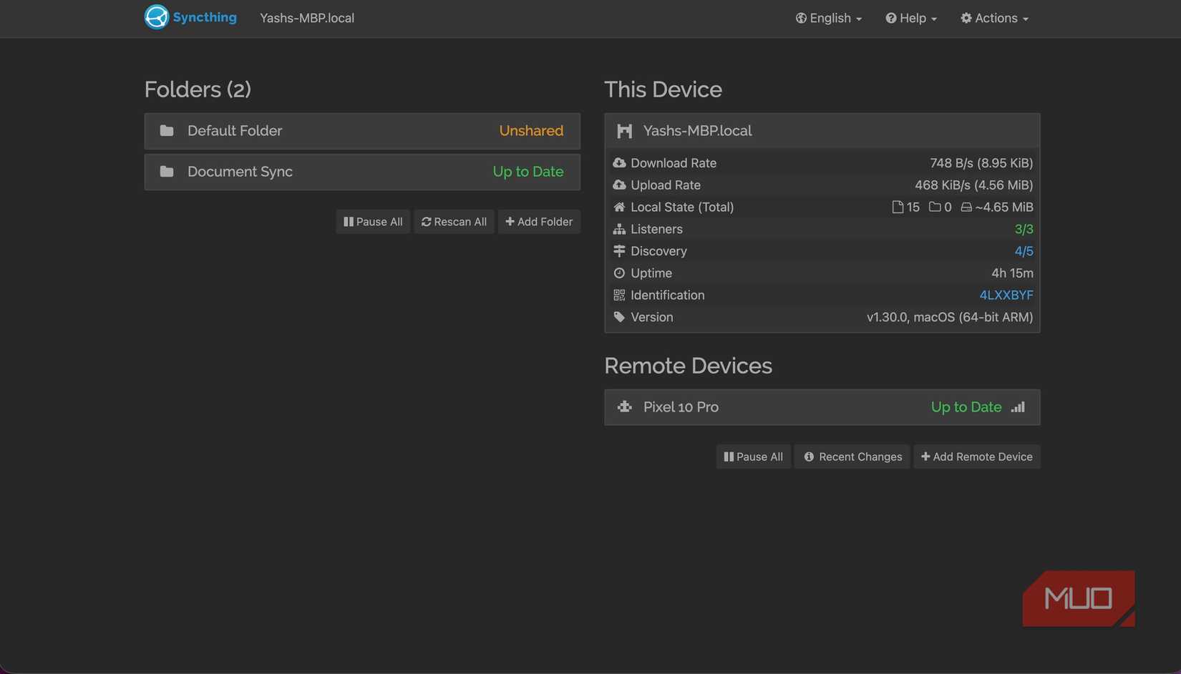Pause all remote devices
Screen dimensions: 1181x674
pyautogui.click(x=753, y=456)
